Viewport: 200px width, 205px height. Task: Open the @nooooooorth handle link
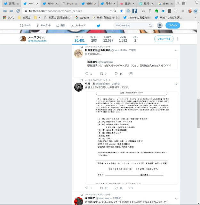(x=37, y=41)
